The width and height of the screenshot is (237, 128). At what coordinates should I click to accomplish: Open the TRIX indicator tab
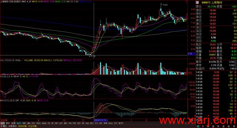(x=38, y=123)
